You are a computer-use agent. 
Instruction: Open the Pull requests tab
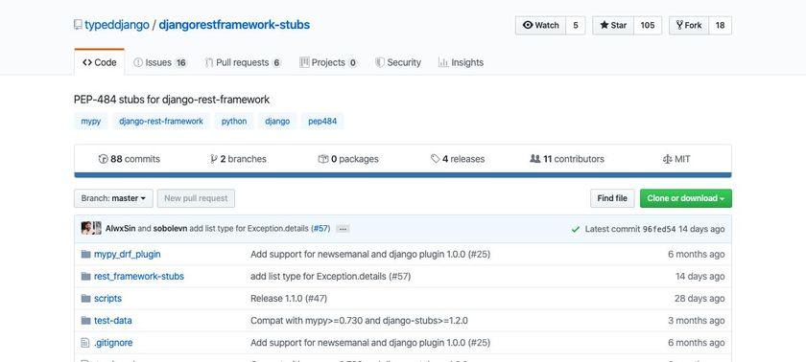tap(243, 62)
